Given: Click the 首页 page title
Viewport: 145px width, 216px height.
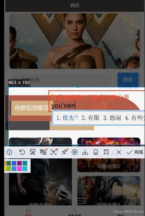Looking at the screenshot, I should tap(75, 6).
